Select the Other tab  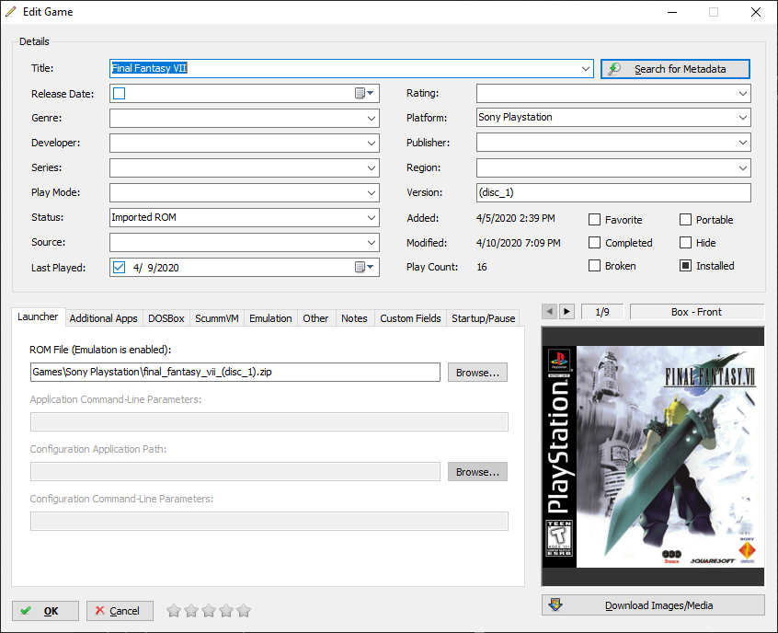(x=315, y=318)
